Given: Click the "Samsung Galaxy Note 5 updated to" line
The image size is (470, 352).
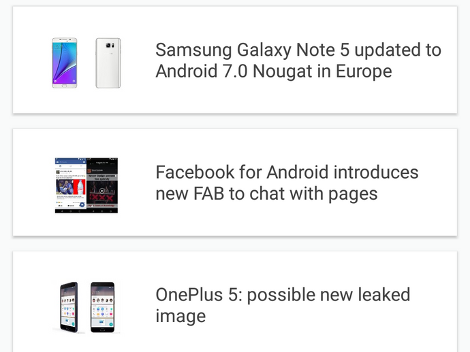Looking at the screenshot, I should [298, 50].
